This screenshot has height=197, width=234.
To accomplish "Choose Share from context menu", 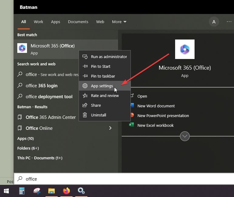I will 105,105.
